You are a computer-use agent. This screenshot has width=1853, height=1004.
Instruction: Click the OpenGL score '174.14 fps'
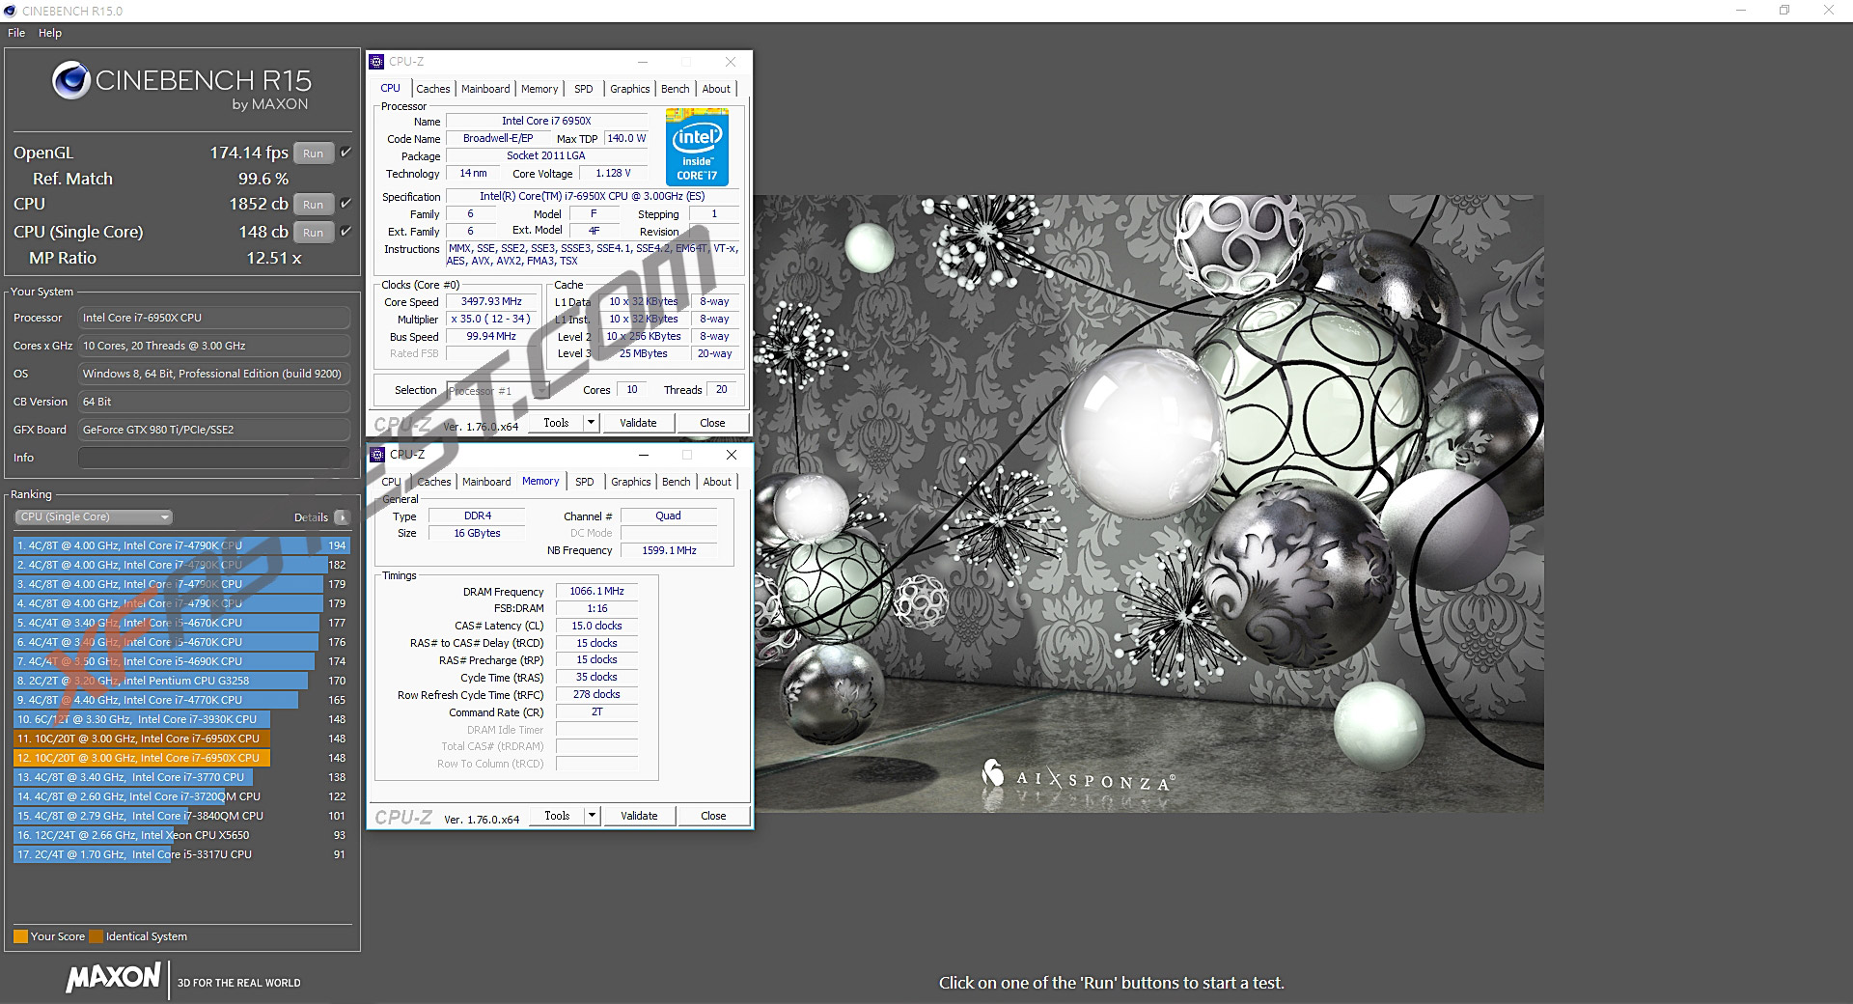tap(249, 153)
